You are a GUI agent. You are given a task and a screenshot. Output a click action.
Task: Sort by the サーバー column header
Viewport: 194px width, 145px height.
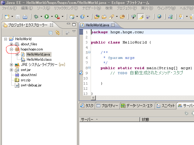[x=109, y=119]
